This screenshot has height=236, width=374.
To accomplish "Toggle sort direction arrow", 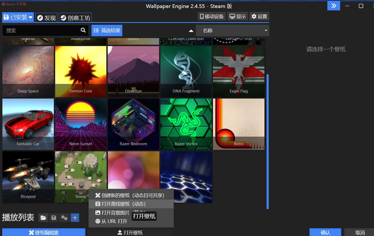I will pyautogui.click(x=191, y=31).
